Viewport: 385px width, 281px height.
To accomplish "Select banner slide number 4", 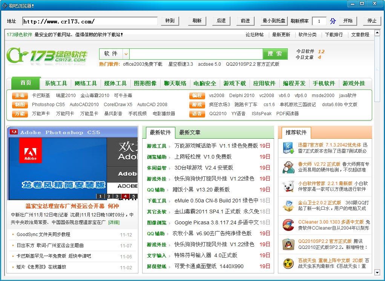I will (x=125, y=196).
